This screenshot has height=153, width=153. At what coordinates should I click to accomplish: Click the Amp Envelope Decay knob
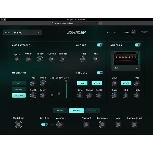[40, 59]
